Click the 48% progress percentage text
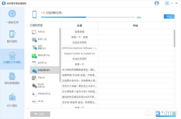The height and width of the screenshot is (119, 181). pos(139,18)
